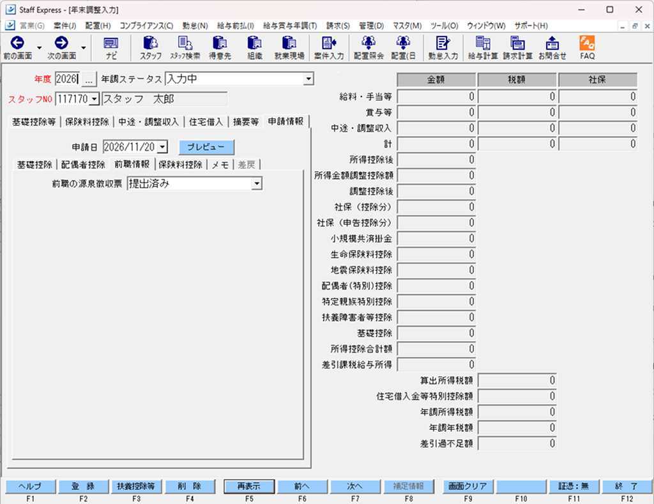Click the 登録 F2 button
Viewport: 654px width, 504px height.
click(x=83, y=487)
